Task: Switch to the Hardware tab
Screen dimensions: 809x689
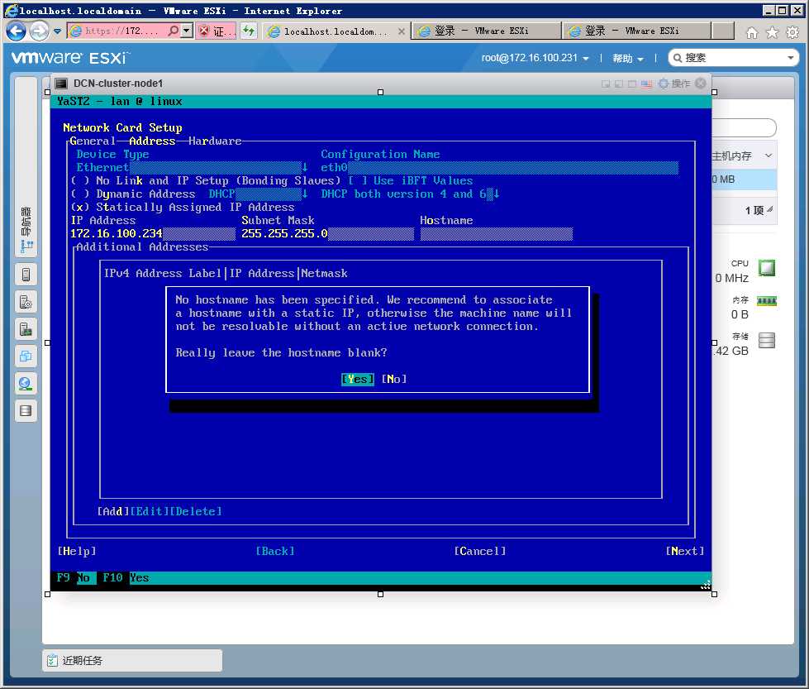Action: click(215, 141)
